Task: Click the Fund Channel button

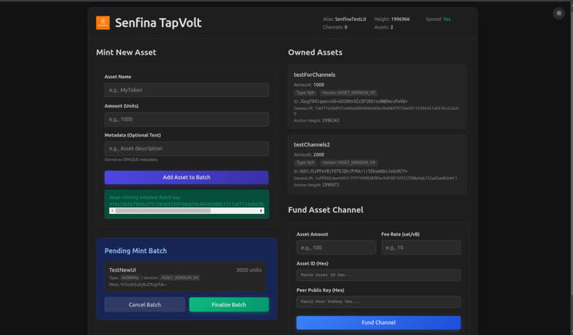Action: pyautogui.click(x=378, y=323)
